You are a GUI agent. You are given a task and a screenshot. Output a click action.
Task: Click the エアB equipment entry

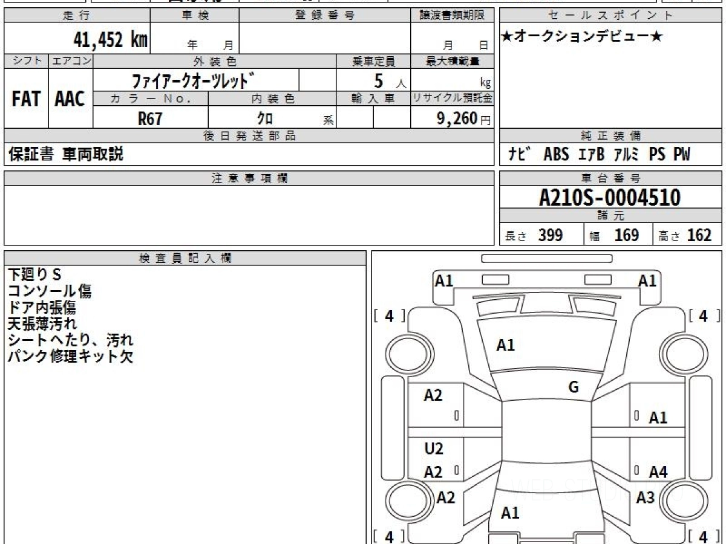591,154
